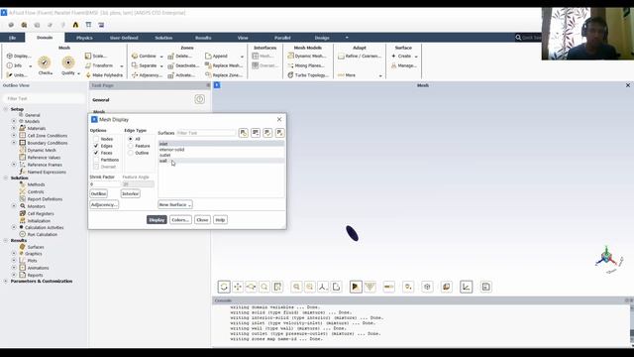The image size is (634, 357).
Task: Click the Help button in Mesh Display dialog
Action: 220,220
